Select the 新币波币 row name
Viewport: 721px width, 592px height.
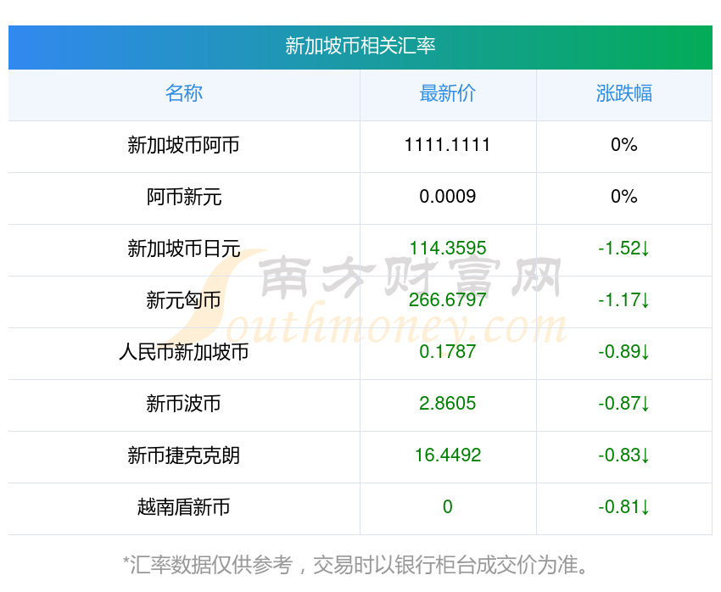click(x=184, y=404)
